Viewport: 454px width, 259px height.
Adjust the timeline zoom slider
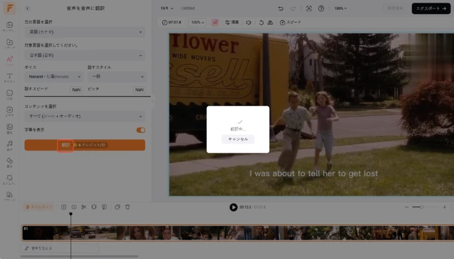(422, 207)
